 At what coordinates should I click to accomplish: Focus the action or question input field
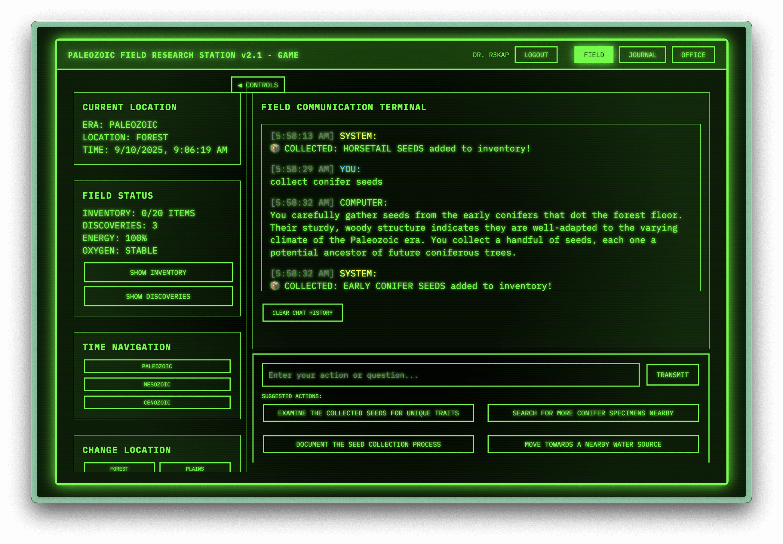pos(450,375)
